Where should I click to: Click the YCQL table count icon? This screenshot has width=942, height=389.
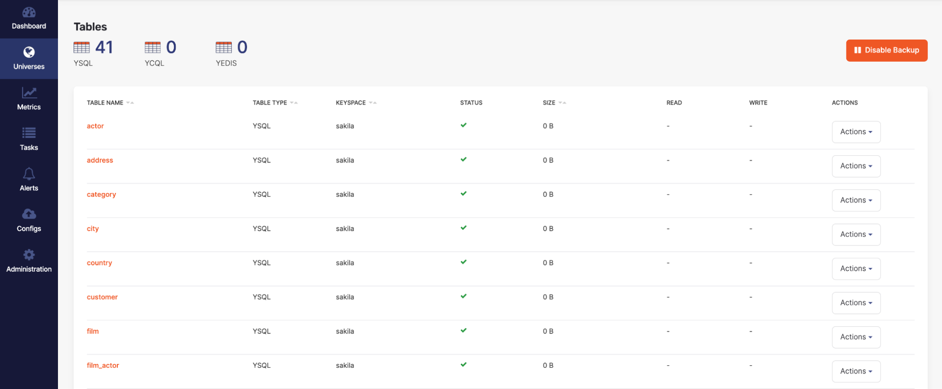[x=153, y=48]
